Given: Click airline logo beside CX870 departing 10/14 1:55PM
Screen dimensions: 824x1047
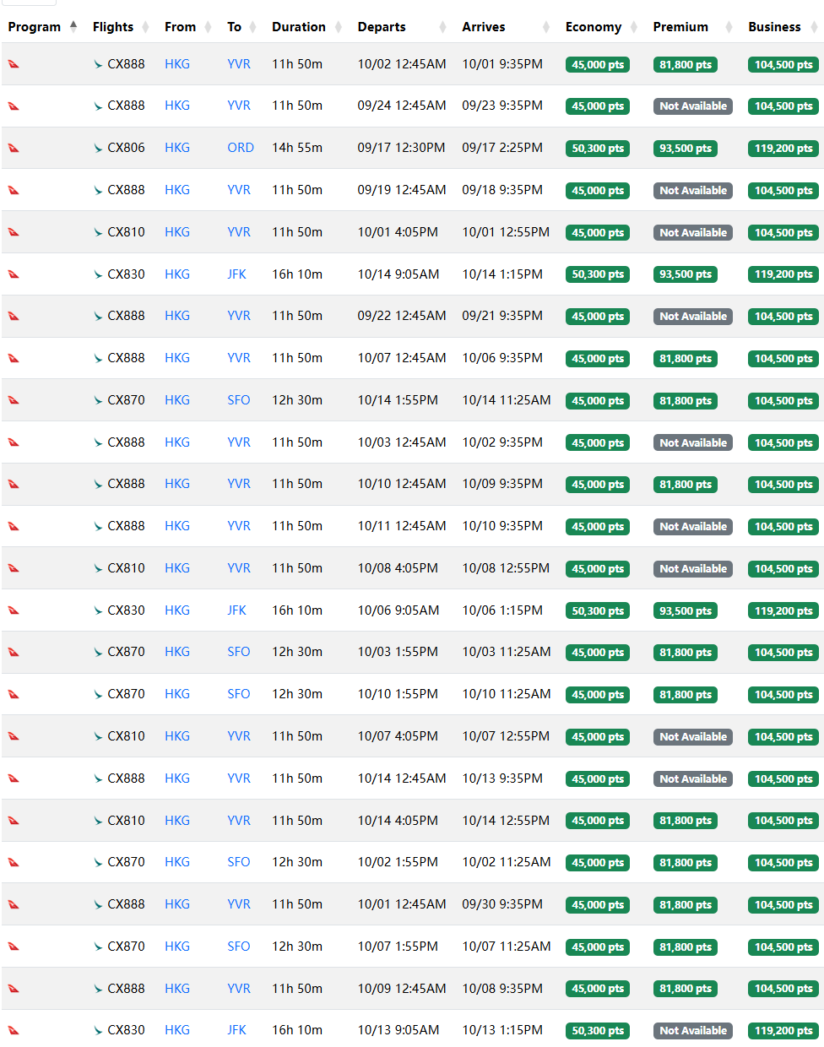Looking at the screenshot, I should 98,400.
